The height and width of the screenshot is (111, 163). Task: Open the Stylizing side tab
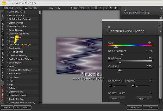3,43
